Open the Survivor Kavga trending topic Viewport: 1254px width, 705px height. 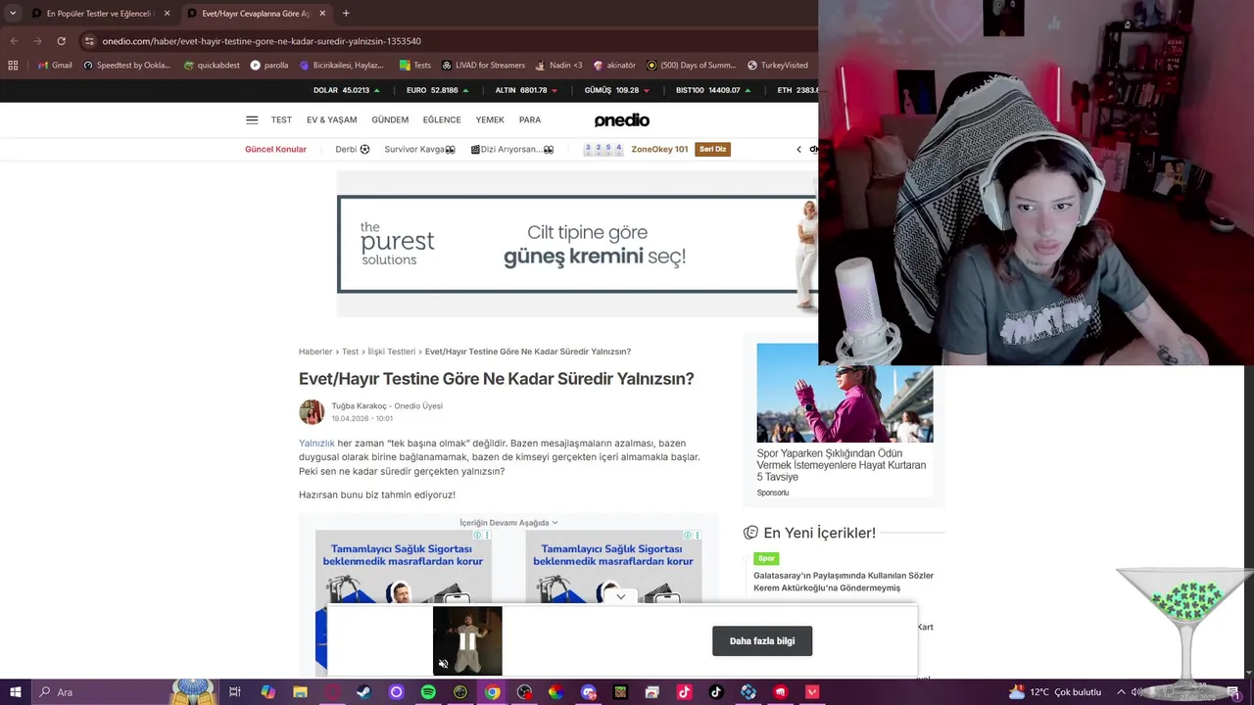(x=420, y=150)
